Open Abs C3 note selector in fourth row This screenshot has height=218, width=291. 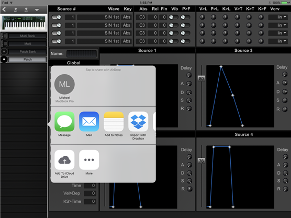click(142, 41)
